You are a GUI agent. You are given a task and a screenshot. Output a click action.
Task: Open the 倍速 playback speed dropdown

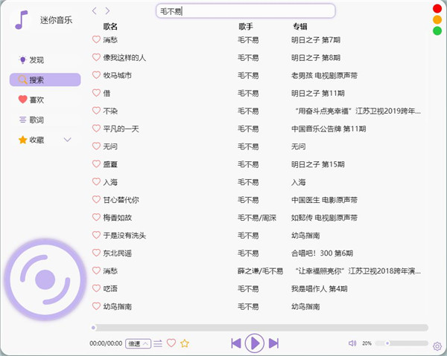(x=138, y=343)
